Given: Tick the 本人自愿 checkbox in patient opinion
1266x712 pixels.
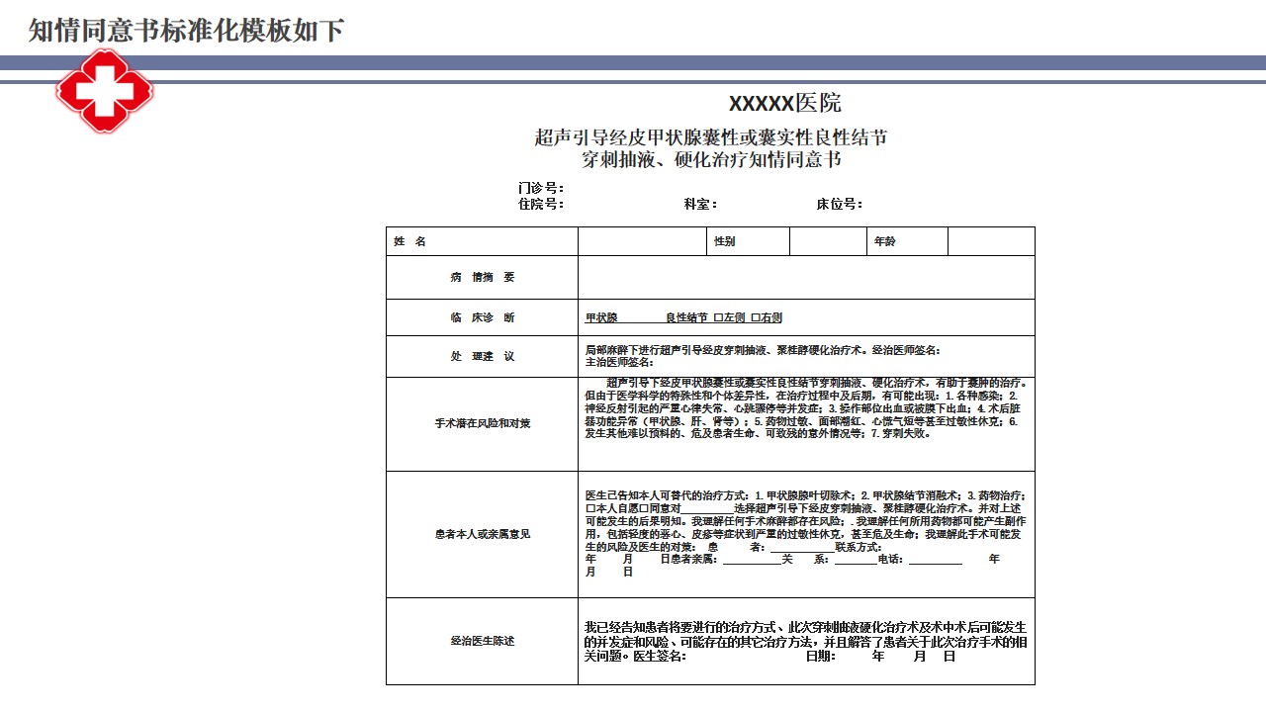Looking at the screenshot, I should click(590, 508).
